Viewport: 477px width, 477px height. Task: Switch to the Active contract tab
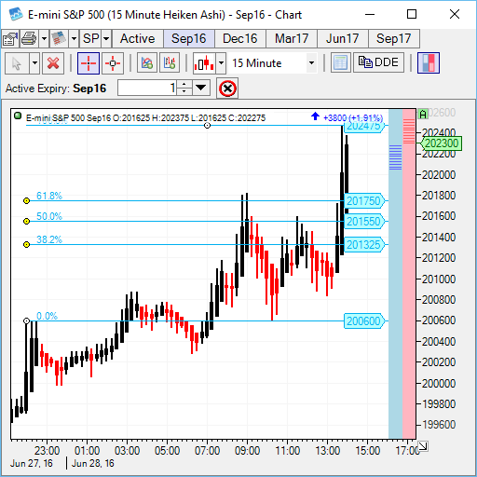pyautogui.click(x=138, y=39)
